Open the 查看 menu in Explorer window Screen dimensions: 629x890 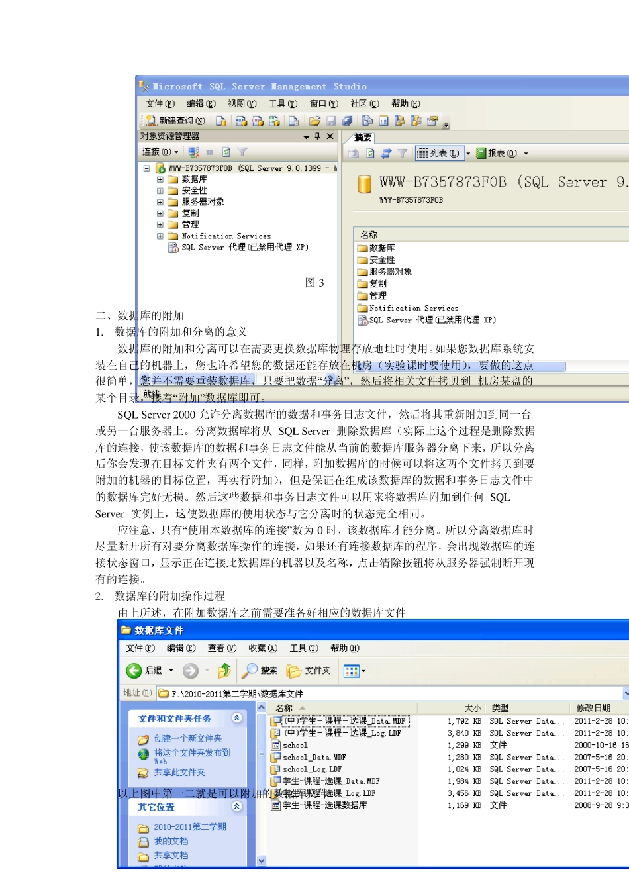(x=222, y=648)
